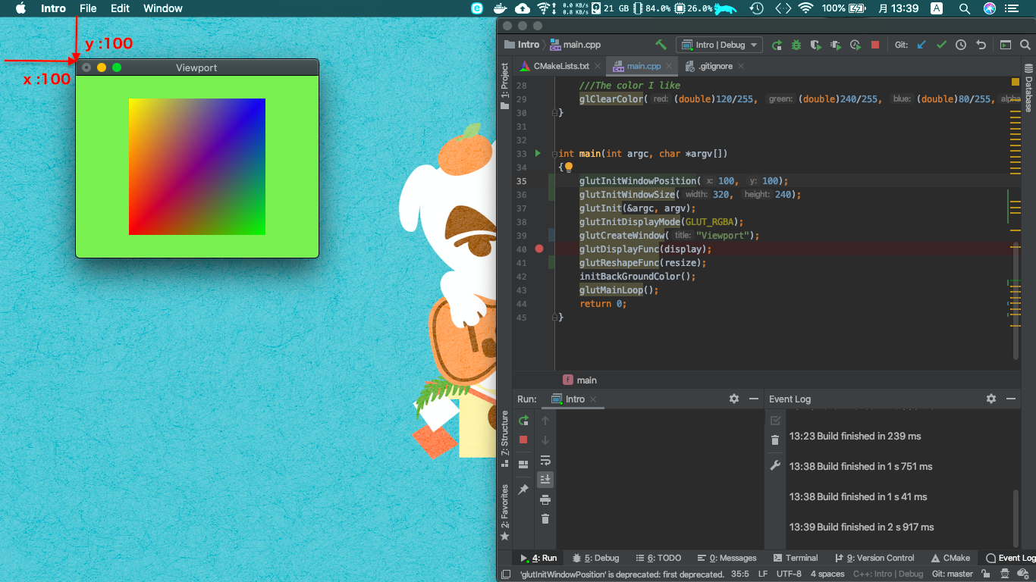Toggle the breakpoint on line 40

(x=538, y=249)
